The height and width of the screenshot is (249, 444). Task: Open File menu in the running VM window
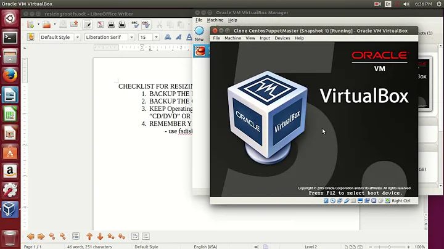tap(216, 38)
